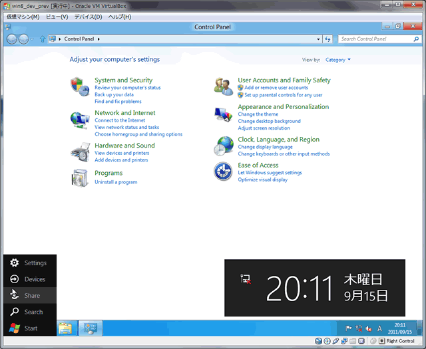Click Change display language
The height and width of the screenshot is (349, 426).
(265, 147)
